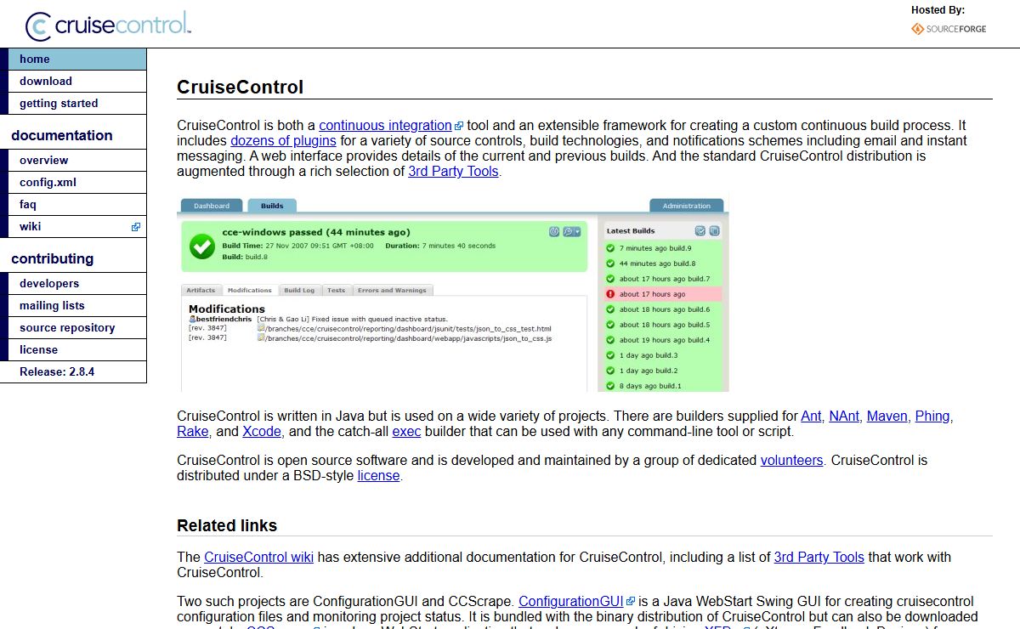
Task: Open the overview documentation page
Action: click(44, 161)
